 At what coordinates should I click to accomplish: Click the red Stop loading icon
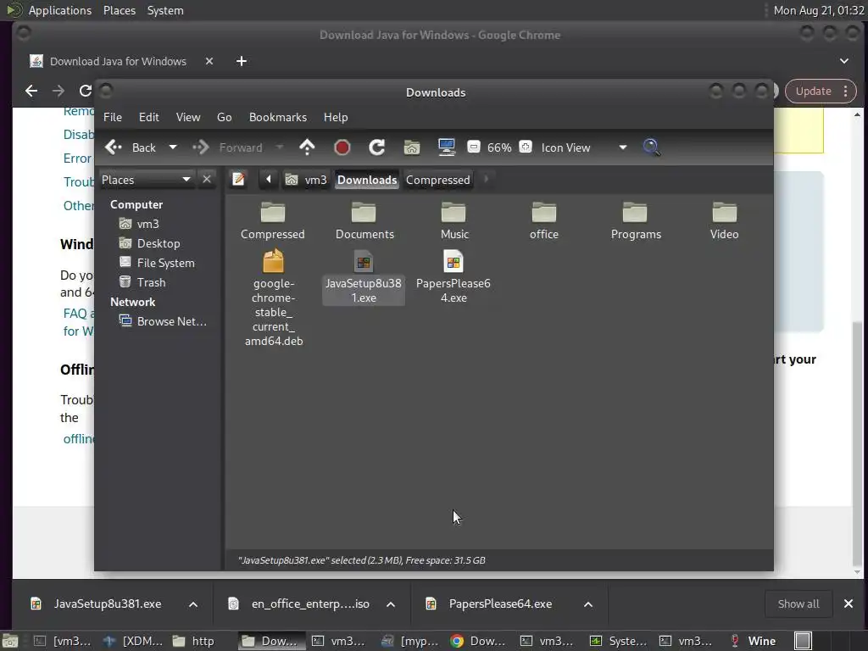pyautogui.click(x=342, y=147)
